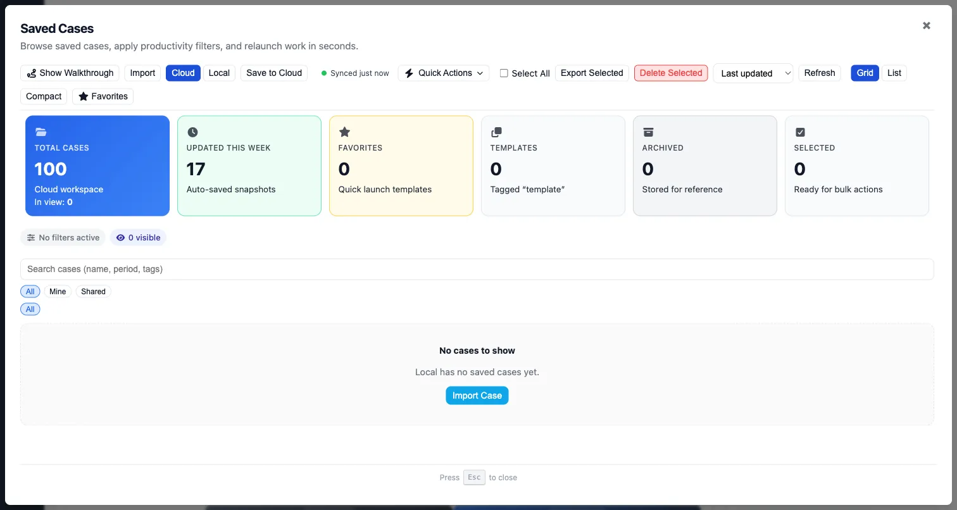Refresh the saved cases list
957x510 pixels.
coord(819,73)
